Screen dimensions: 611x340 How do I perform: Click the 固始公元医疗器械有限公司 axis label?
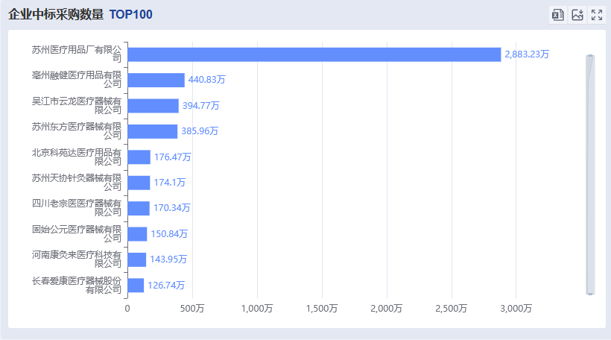pos(76,233)
